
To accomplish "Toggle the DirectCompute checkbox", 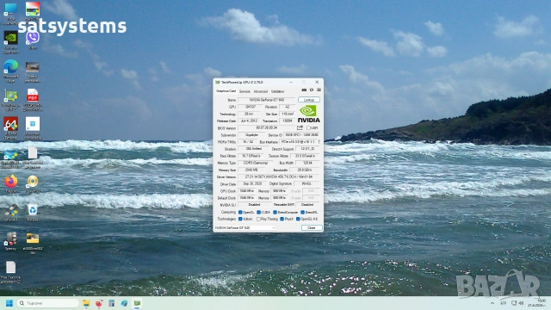I will tap(275, 213).
